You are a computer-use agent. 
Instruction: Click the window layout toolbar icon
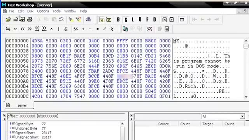click(182, 20)
